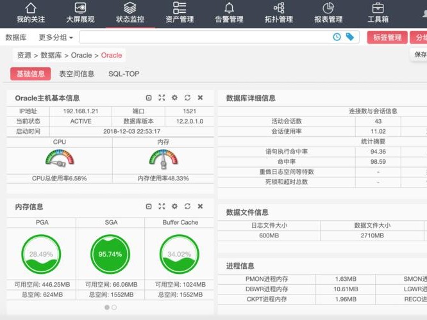Open 资产管理 asset list
The height and width of the screenshot is (320, 427).
click(x=180, y=8)
